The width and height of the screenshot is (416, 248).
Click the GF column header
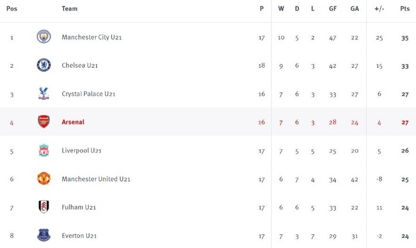click(333, 8)
